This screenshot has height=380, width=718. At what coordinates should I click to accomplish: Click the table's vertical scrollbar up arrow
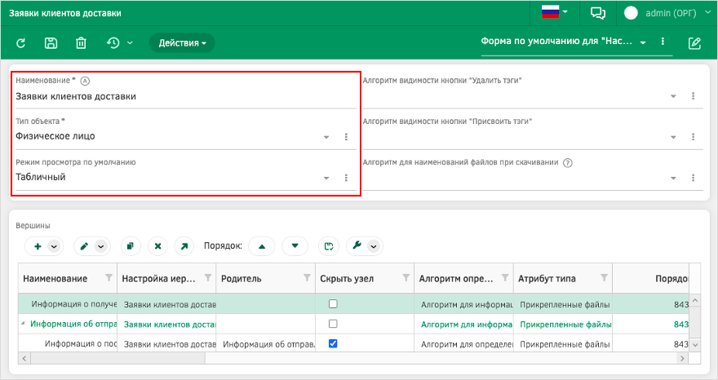694,300
